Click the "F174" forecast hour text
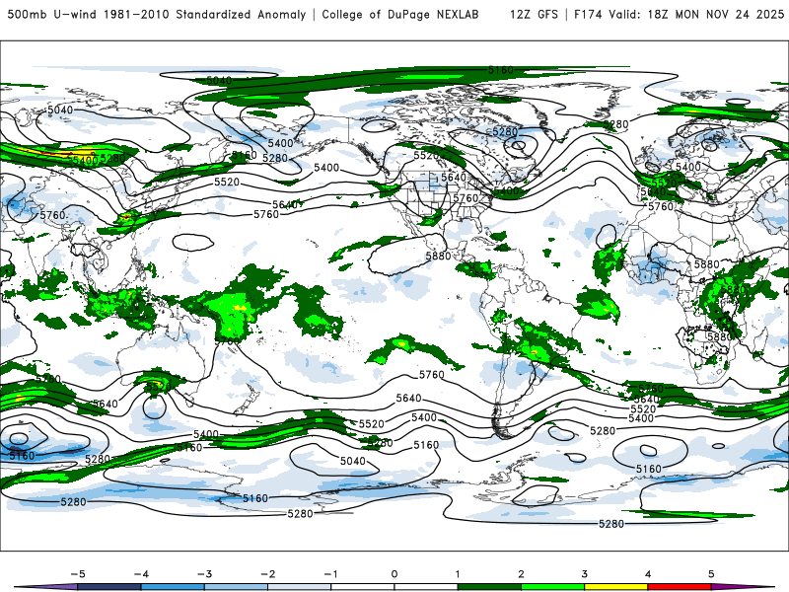Screen dimensions: 789x592 click(x=588, y=14)
